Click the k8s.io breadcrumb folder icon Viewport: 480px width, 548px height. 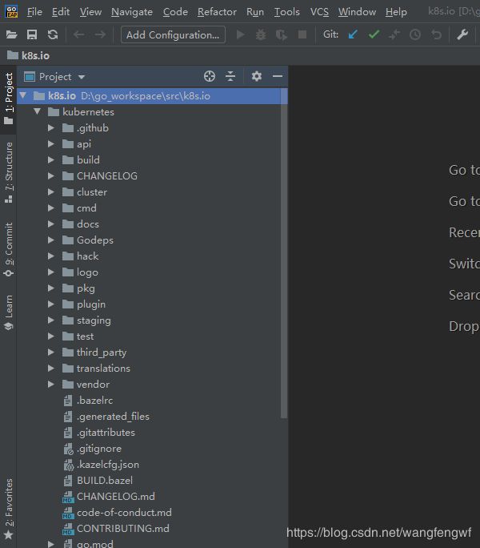click(x=13, y=55)
